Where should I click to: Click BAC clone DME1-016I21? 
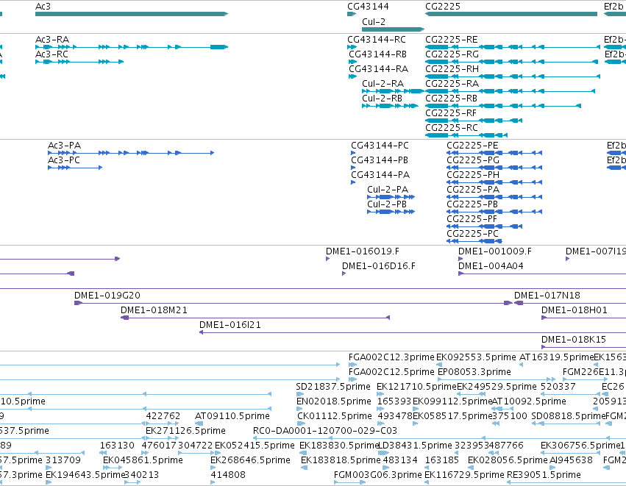coord(230,326)
